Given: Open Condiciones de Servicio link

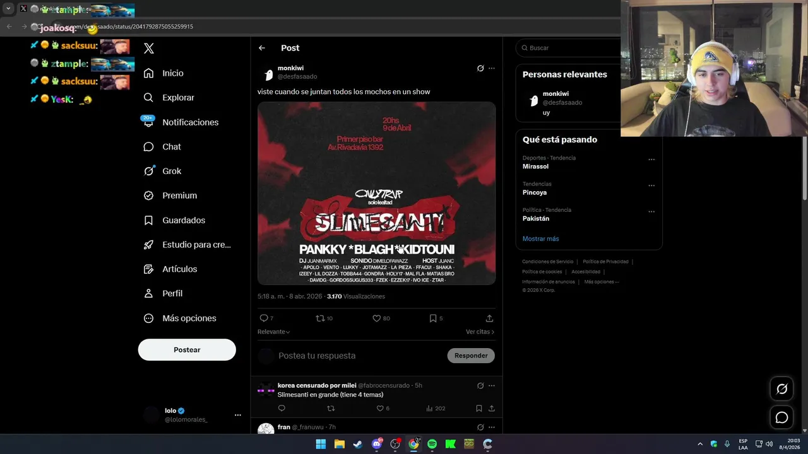Looking at the screenshot, I should coord(548,262).
